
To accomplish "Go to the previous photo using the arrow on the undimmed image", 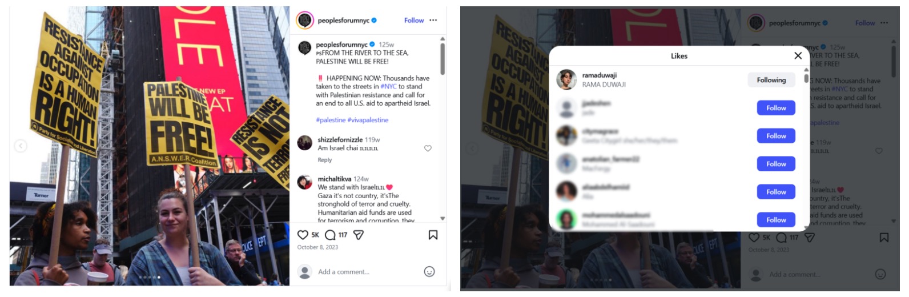I will 21,146.
